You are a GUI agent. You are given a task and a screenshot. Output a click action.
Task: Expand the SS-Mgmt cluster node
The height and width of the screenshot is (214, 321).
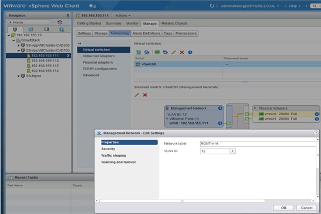(x=19, y=76)
